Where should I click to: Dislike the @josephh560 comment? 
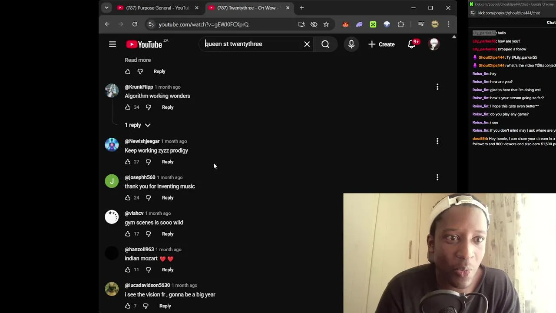click(149, 198)
